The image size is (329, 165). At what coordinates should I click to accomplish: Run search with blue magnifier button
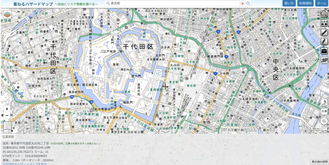click(x=248, y=4)
